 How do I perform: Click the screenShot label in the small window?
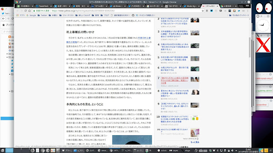tap(261, 105)
